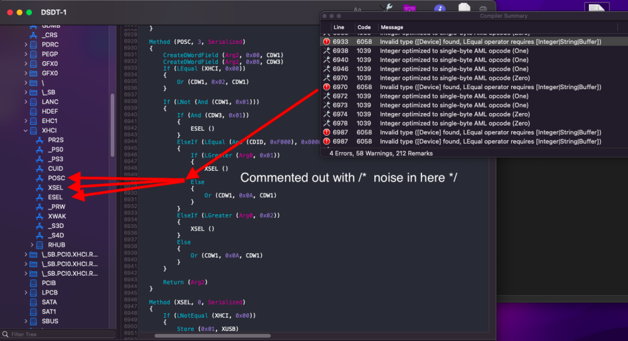Screen dimensions: 628x341
Task: Click the Compile wrench toolbar icon
Action: coord(386,8)
